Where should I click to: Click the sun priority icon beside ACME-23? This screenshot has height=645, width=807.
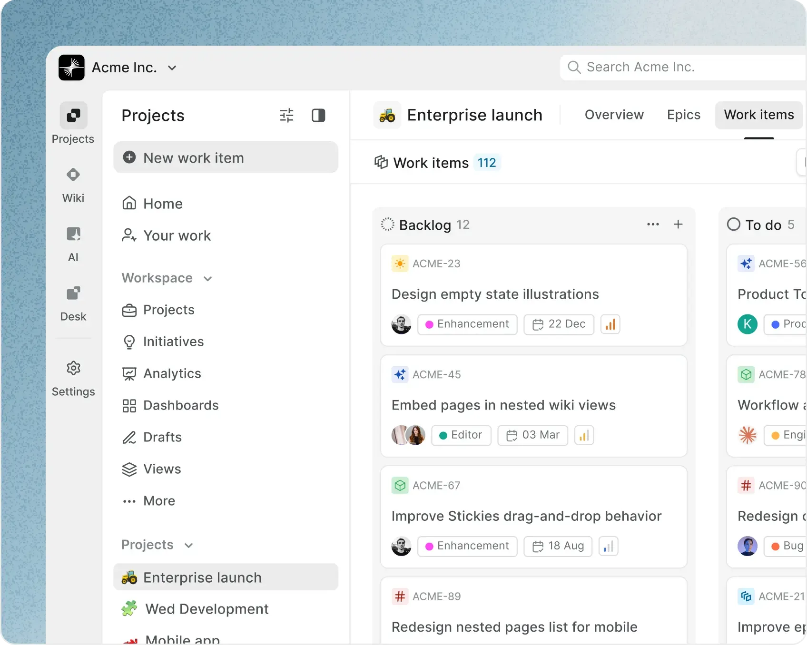[x=400, y=263]
